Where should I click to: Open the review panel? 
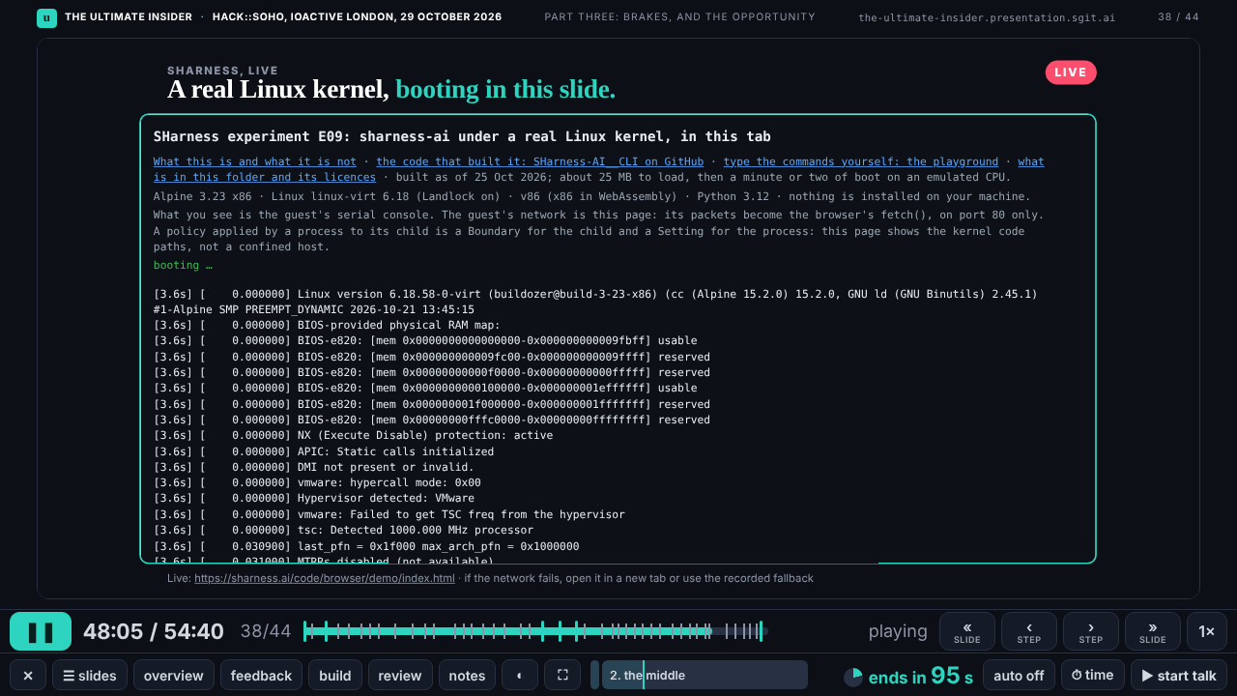tap(400, 675)
